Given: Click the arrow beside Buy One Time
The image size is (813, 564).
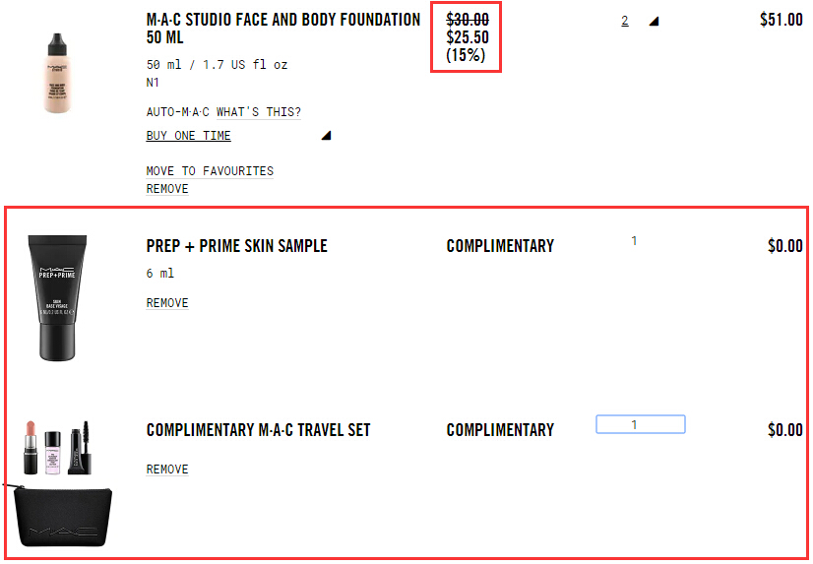Looking at the screenshot, I should click(326, 136).
